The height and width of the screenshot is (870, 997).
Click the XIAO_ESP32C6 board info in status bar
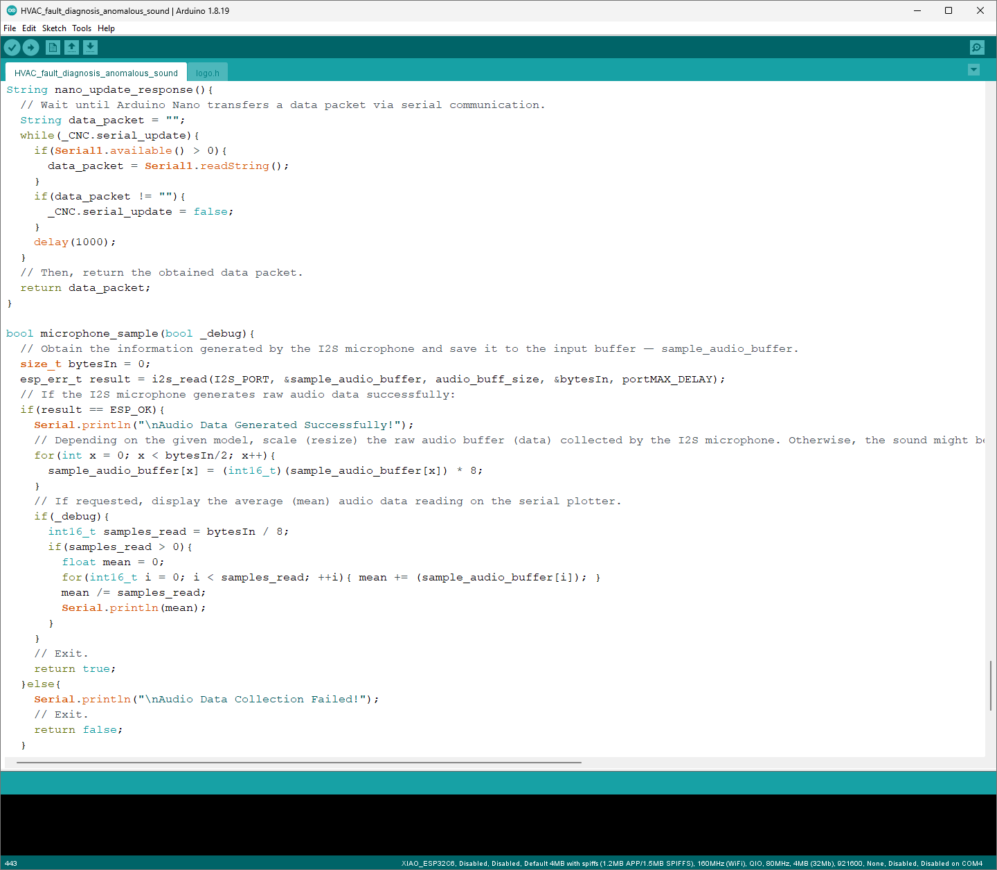(x=691, y=863)
